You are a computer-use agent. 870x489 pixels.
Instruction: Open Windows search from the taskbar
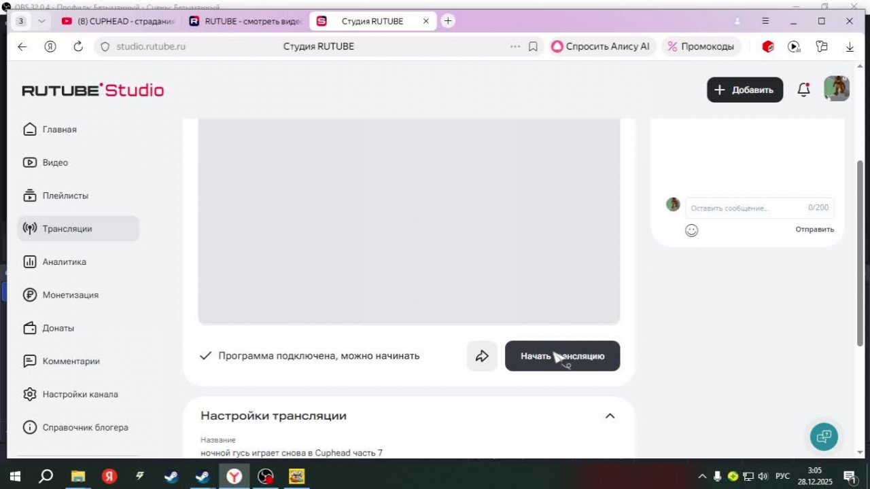coord(46,476)
